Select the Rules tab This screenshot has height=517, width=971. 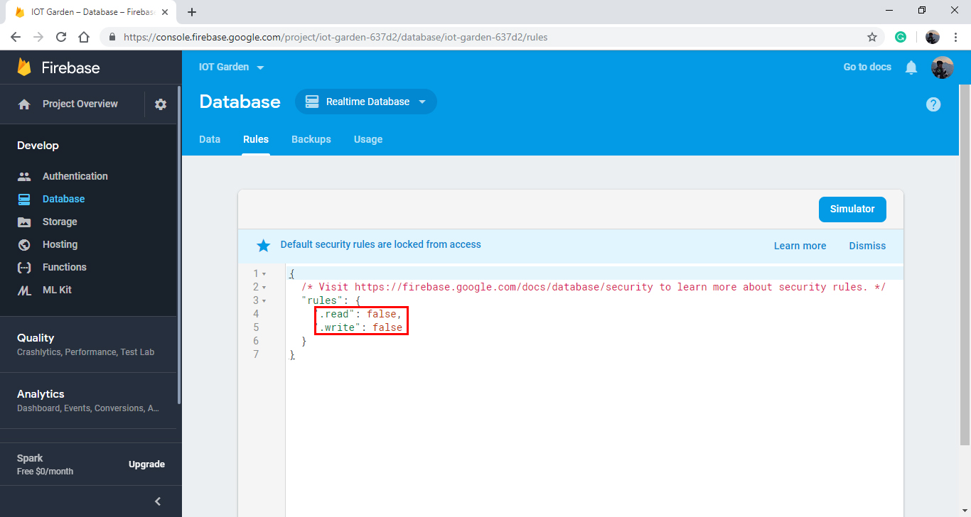[x=256, y=139]
